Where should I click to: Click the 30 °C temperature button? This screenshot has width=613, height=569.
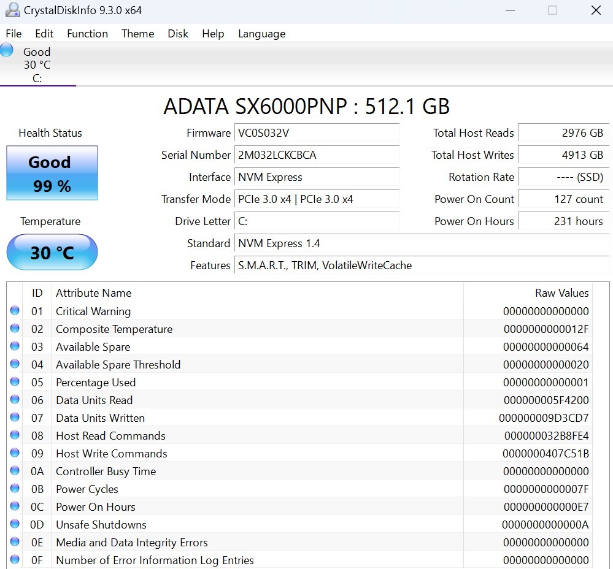tap(52, 252)
